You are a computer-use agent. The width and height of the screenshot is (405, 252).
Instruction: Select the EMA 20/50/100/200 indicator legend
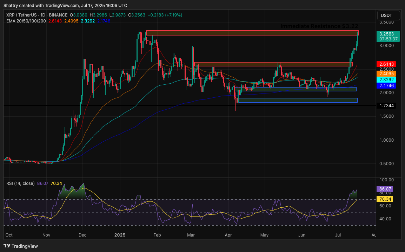27,21
